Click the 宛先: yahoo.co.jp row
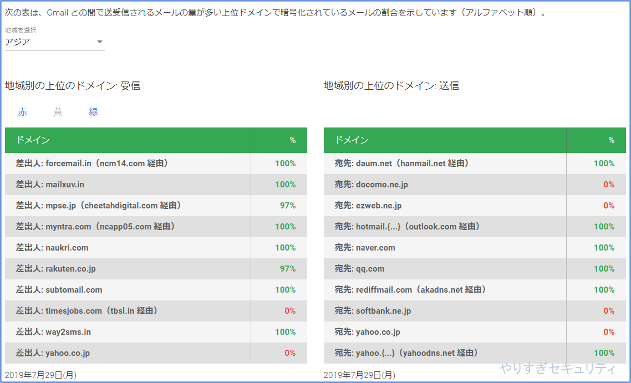The width and height of the screenshot is (631, 383). point(475,332)
